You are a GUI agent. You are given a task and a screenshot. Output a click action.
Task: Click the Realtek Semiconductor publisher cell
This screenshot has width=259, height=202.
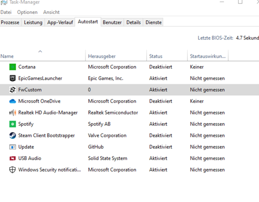tap(113, 113)
